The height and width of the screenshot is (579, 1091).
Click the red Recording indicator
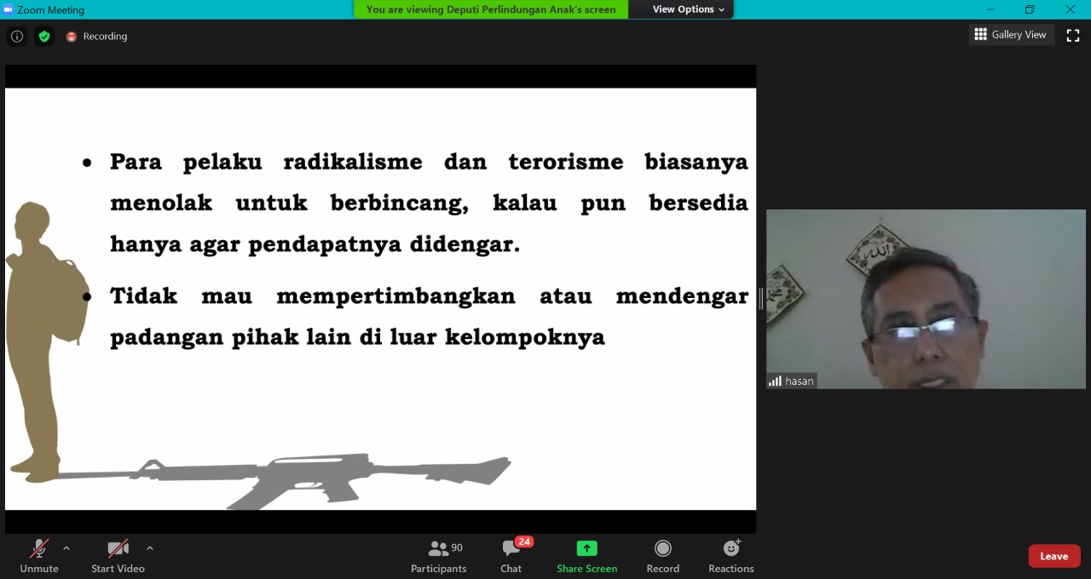click(96, 37)
